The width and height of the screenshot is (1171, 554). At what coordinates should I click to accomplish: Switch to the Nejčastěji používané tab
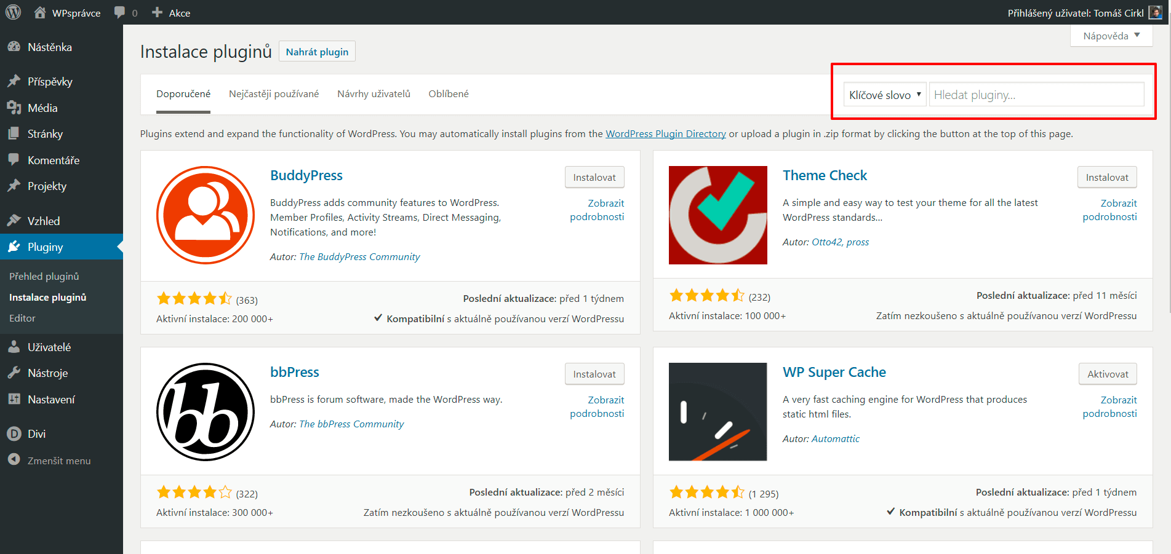[274, 94]
